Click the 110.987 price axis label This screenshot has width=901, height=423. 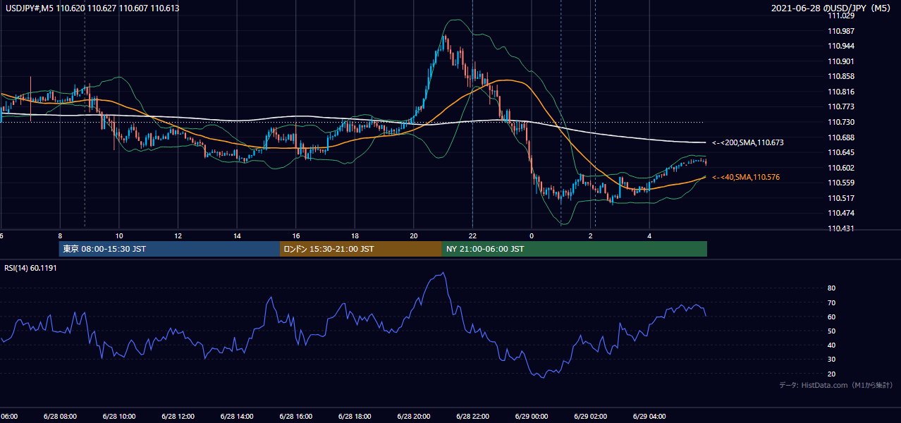point(840,31)
